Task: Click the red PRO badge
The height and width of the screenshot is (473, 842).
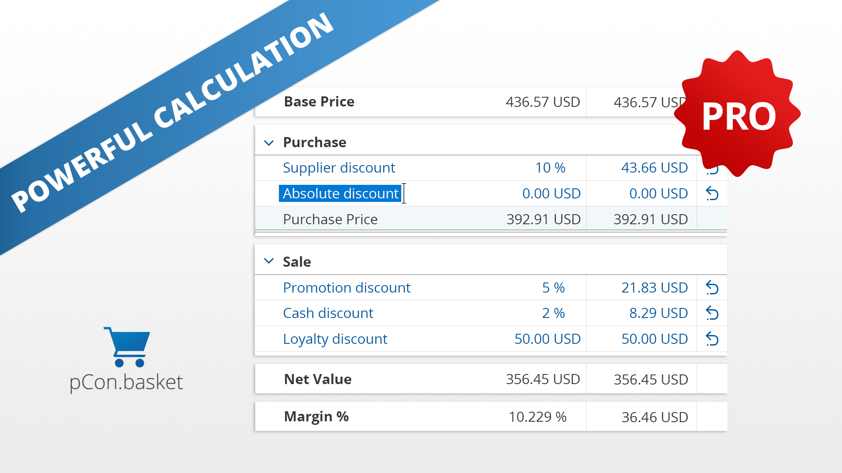Action: [738, 114]
